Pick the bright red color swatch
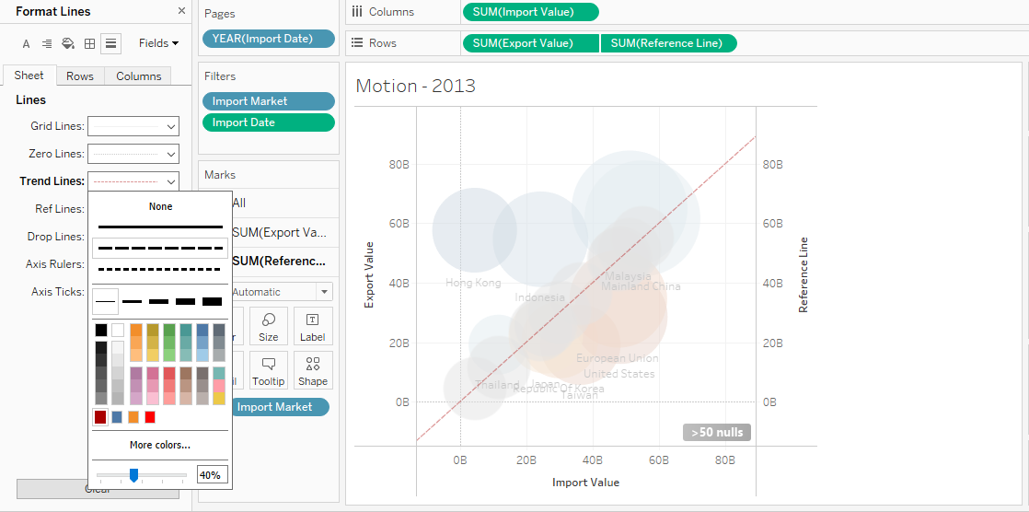The height and width of the screenshot is (512, 1029). 150,417
